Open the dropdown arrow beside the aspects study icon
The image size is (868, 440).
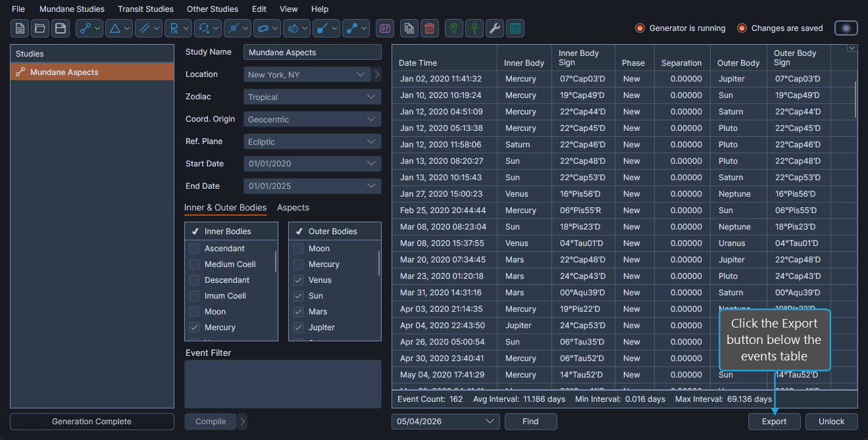click(98, 28)
